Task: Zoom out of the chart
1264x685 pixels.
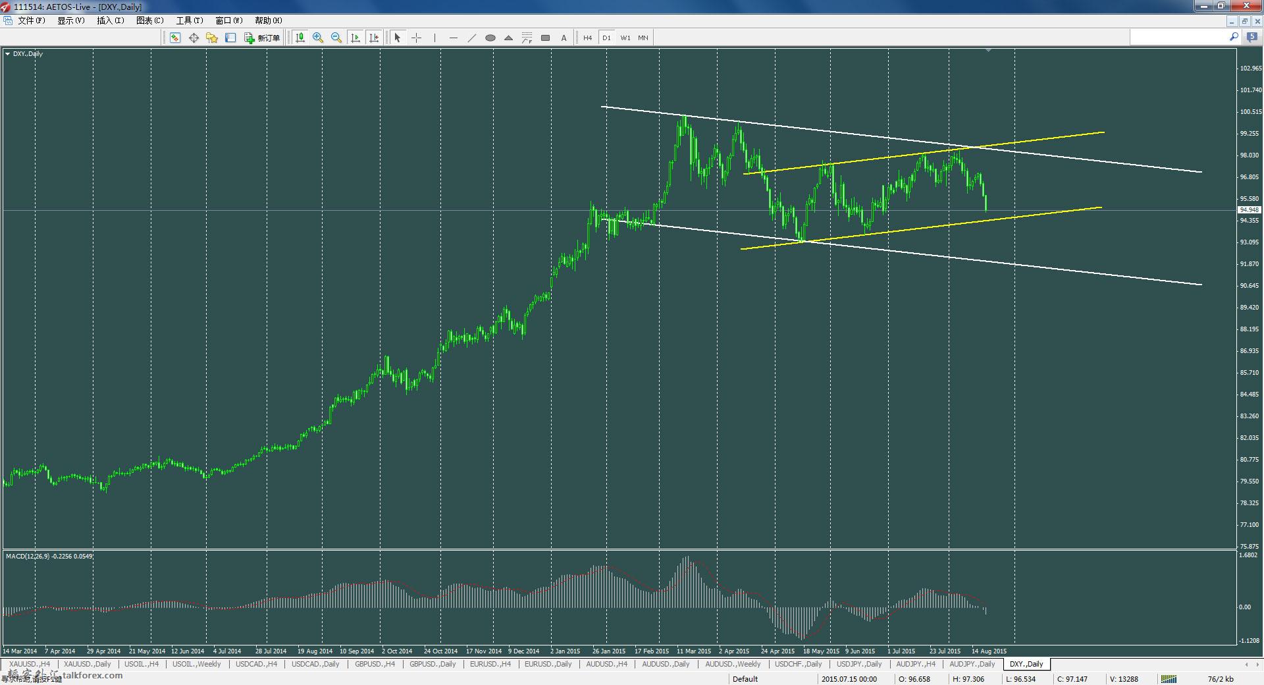Action: click(336, 38)
